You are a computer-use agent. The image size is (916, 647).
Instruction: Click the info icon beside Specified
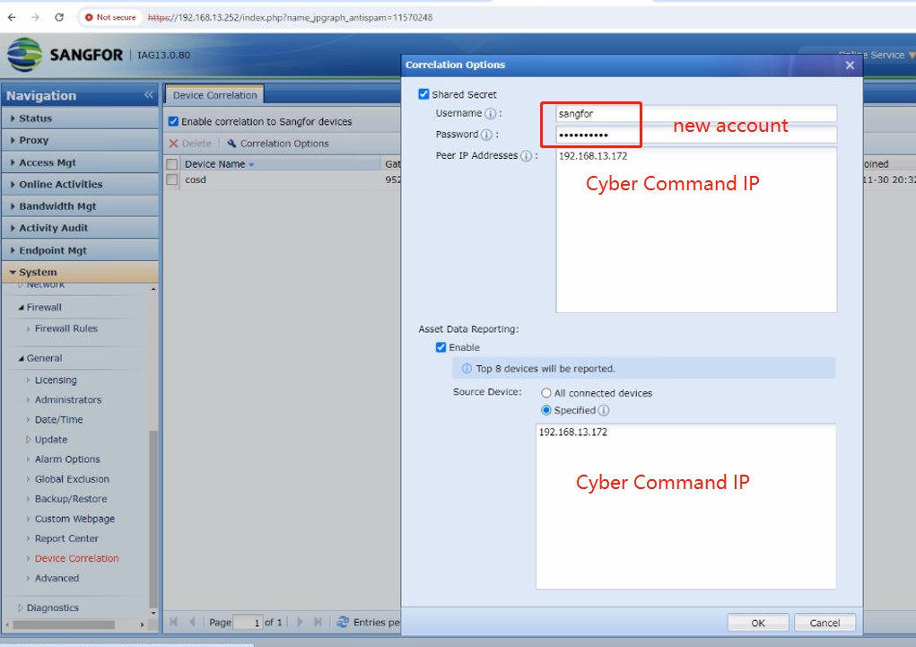pyautogui.click(x=604, y=410)
